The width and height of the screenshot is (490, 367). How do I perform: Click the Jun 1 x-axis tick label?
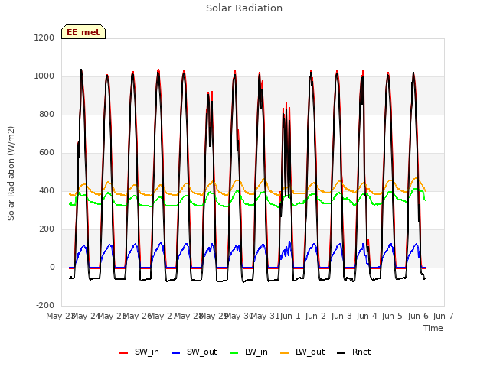[290, 316]
